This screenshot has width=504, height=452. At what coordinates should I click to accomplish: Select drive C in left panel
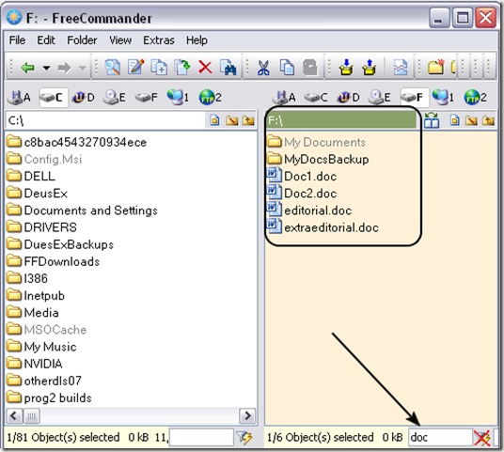point(54,98)
